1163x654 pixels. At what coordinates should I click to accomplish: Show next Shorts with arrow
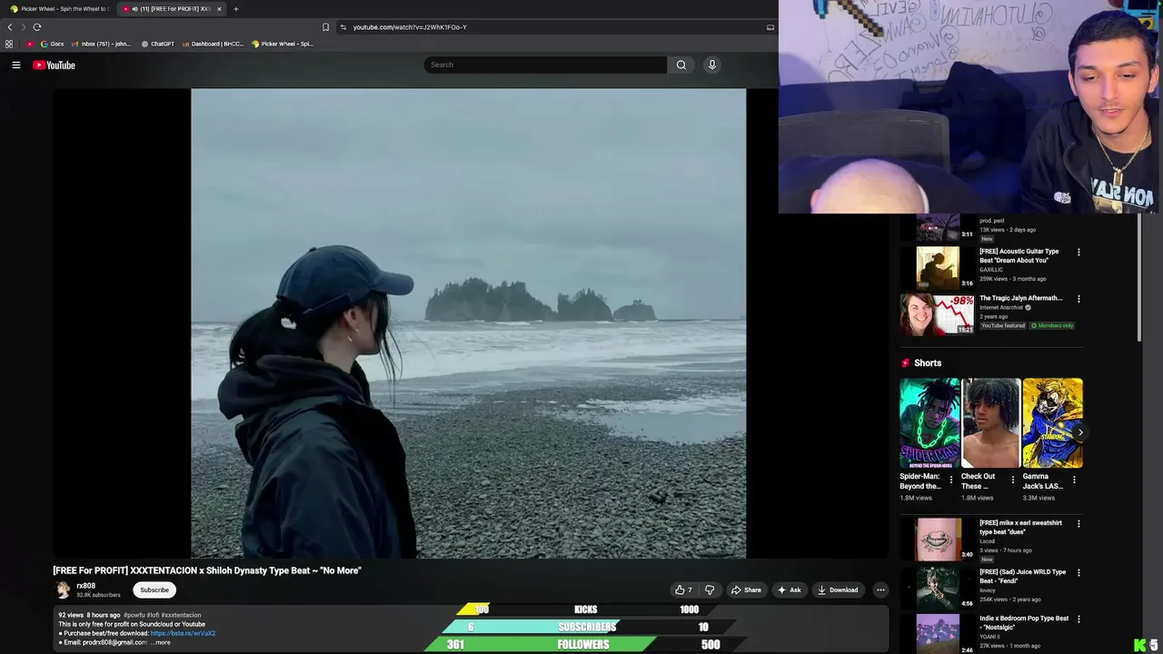1079,432
